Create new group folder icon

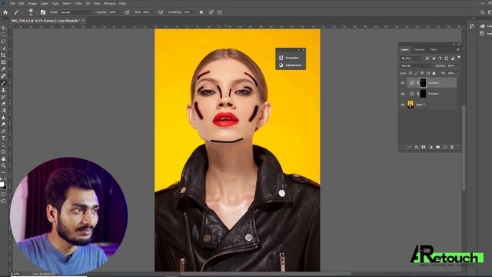click(x=437, y=147)
